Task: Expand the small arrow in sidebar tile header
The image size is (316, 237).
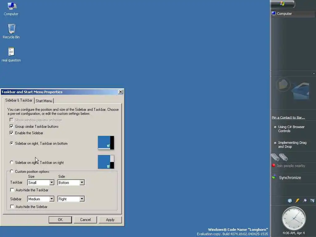Action: [314, 73]
